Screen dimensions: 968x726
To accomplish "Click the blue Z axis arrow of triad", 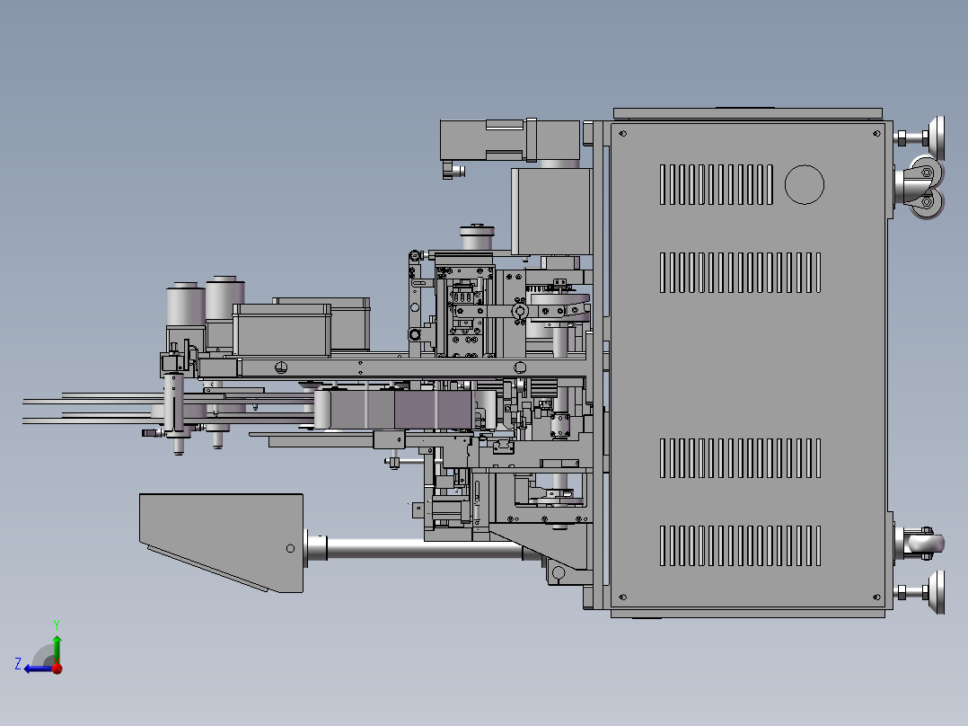I will point(37,669).
